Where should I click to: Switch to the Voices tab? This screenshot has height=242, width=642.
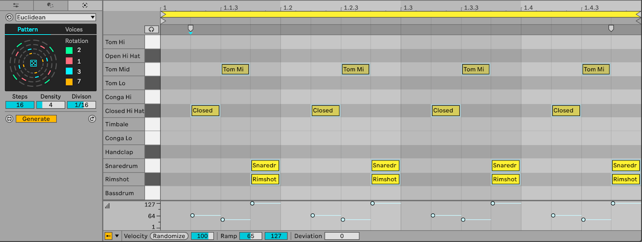click(74, 29)
